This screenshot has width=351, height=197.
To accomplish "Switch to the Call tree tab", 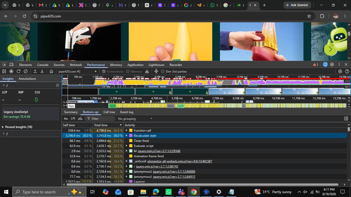I will coord(109,112).
